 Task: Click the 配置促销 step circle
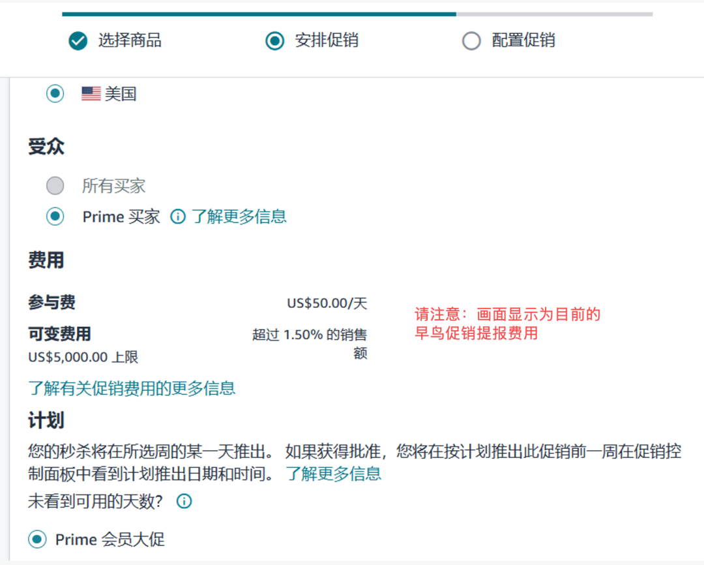471,41
